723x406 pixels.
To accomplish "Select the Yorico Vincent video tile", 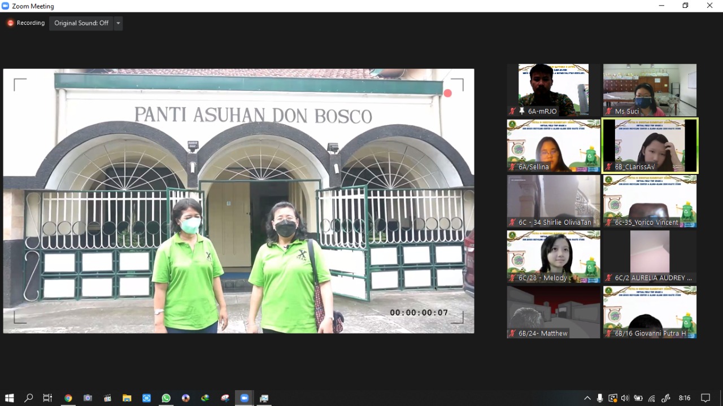I will [x=650, y=201].
